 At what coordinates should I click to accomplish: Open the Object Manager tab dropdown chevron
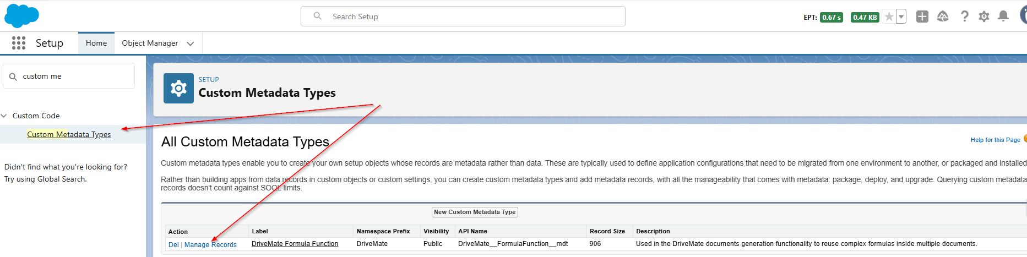tap(191, 43)
